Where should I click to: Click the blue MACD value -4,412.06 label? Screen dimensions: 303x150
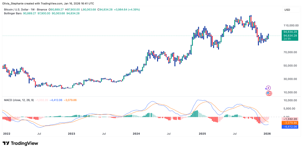[290, 126]
